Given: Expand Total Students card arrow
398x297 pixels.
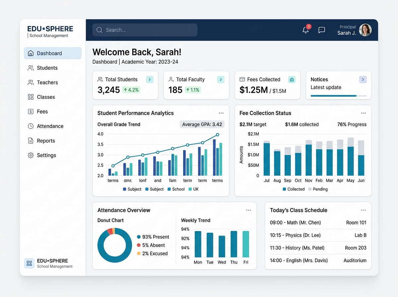Looking at the screenshot, I should [150, 79].
